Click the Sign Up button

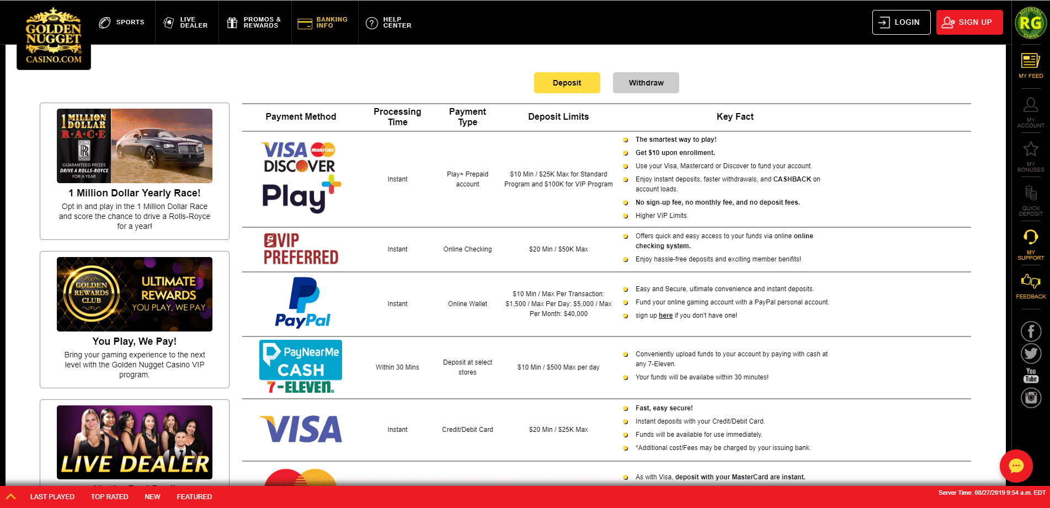969,22
